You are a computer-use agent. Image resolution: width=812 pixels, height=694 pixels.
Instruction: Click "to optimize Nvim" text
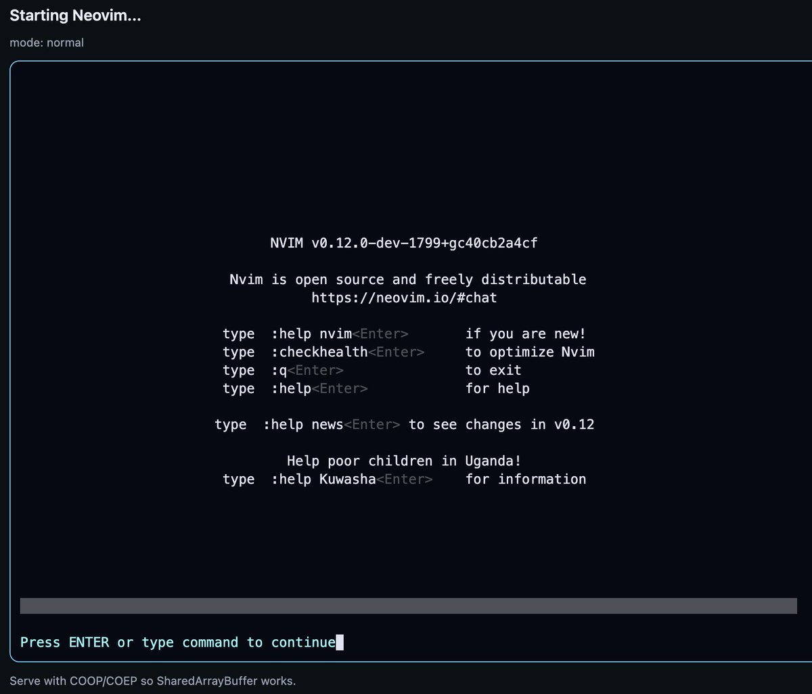tap(530, 352)
